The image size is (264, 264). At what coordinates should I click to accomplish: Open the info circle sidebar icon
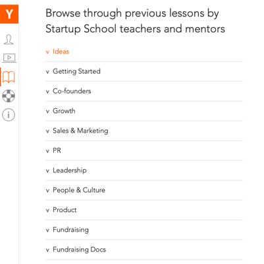click(x=9, y=115)
